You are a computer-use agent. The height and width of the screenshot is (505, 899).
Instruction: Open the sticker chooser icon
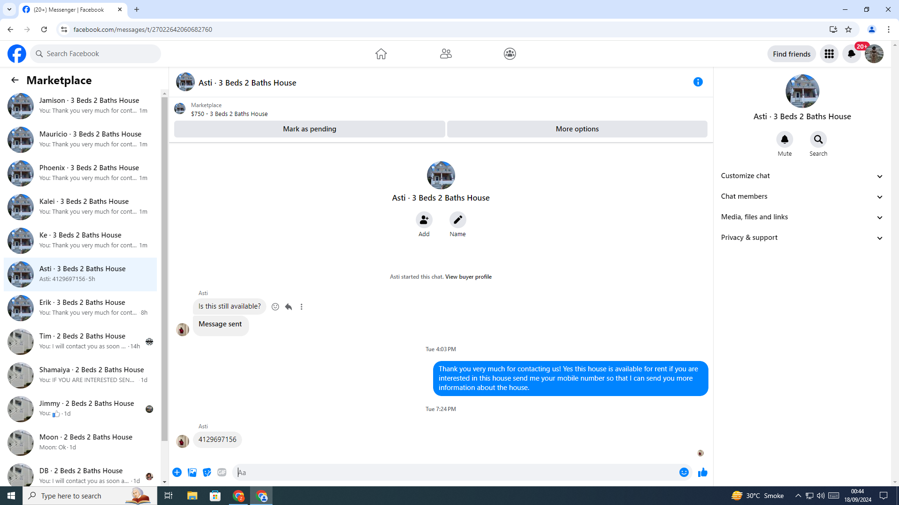click(x=207, y=473)
